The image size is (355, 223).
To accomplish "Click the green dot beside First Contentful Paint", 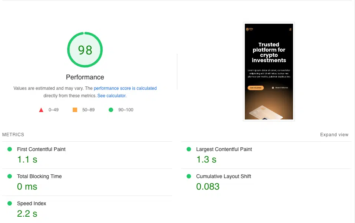I will (10, 149).
